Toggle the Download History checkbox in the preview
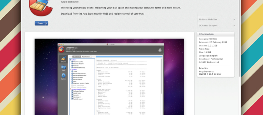Screen dimensions: 263x115 point(72,68)
